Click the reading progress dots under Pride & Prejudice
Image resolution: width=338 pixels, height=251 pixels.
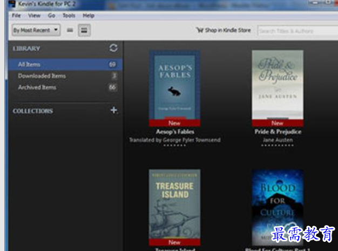(x=278, y=145)
